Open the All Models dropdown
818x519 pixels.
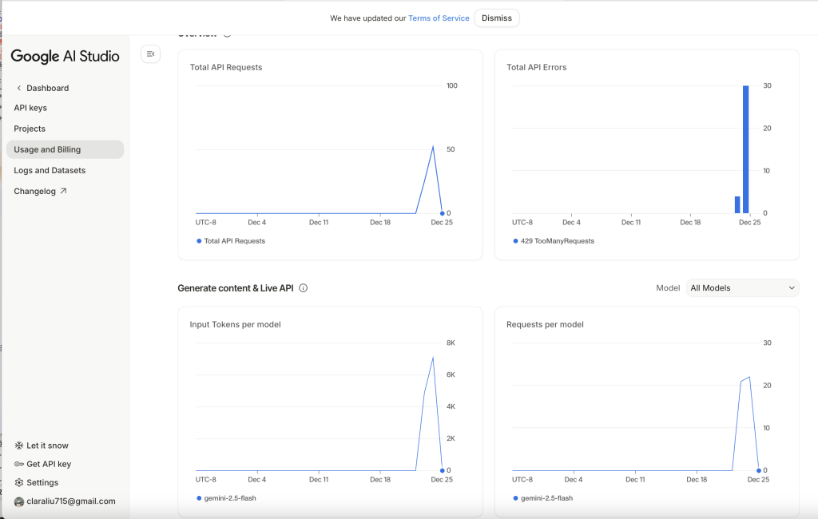tap(742, 288)
